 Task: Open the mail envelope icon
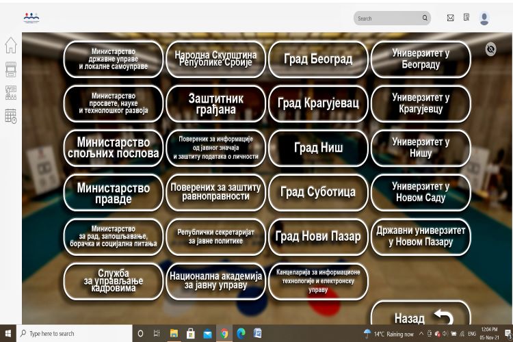(450, 18)
